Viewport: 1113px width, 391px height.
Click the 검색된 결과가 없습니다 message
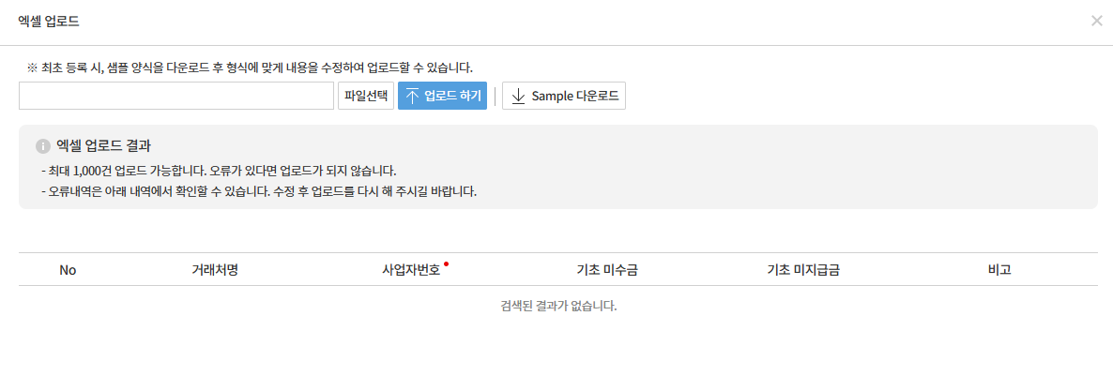pos(558,306)
